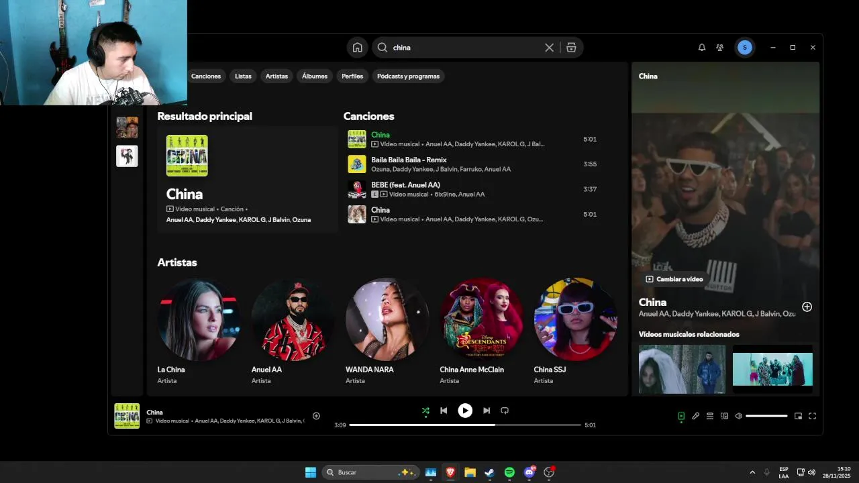Click the Canciones section heading
Viewport: 859px width, 483px height.
[368, 116]
